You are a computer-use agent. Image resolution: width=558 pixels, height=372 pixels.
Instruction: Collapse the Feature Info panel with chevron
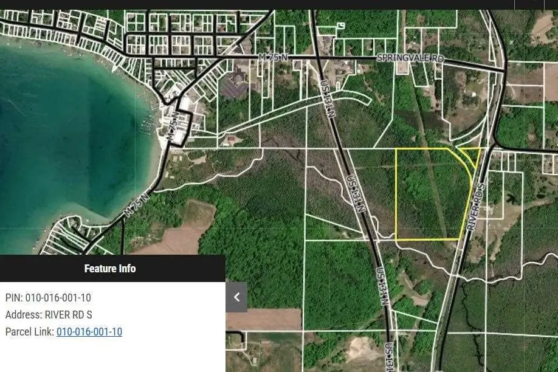pos(236,297)
